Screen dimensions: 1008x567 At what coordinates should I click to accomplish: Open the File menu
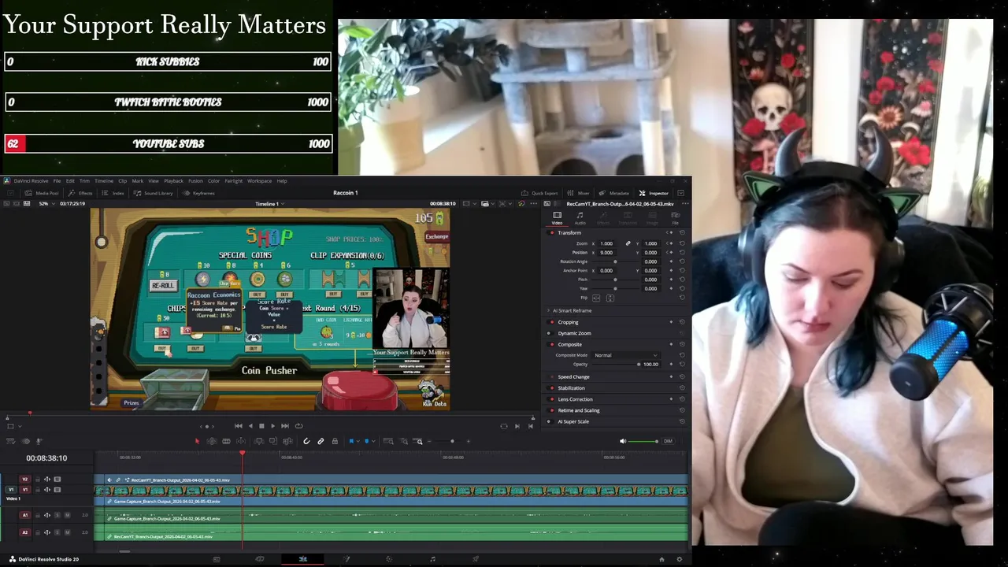point(57,181)
